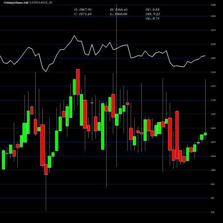Click the close price 'C: 1071.49'
The image size is (223, 223).
[x=83, y=14]
